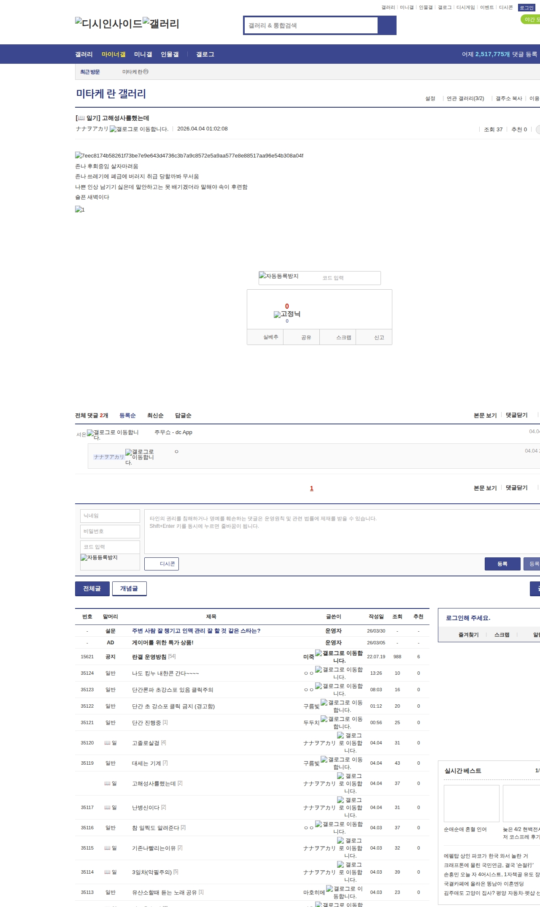Viewport: 540px width, 907px height.
Task: Open the 설정 settings dropdown
Action: point(430,98)
